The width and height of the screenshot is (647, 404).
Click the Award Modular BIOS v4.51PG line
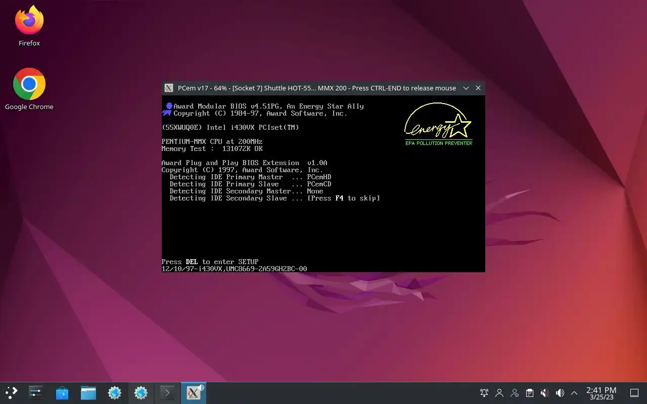coord(268,106)
